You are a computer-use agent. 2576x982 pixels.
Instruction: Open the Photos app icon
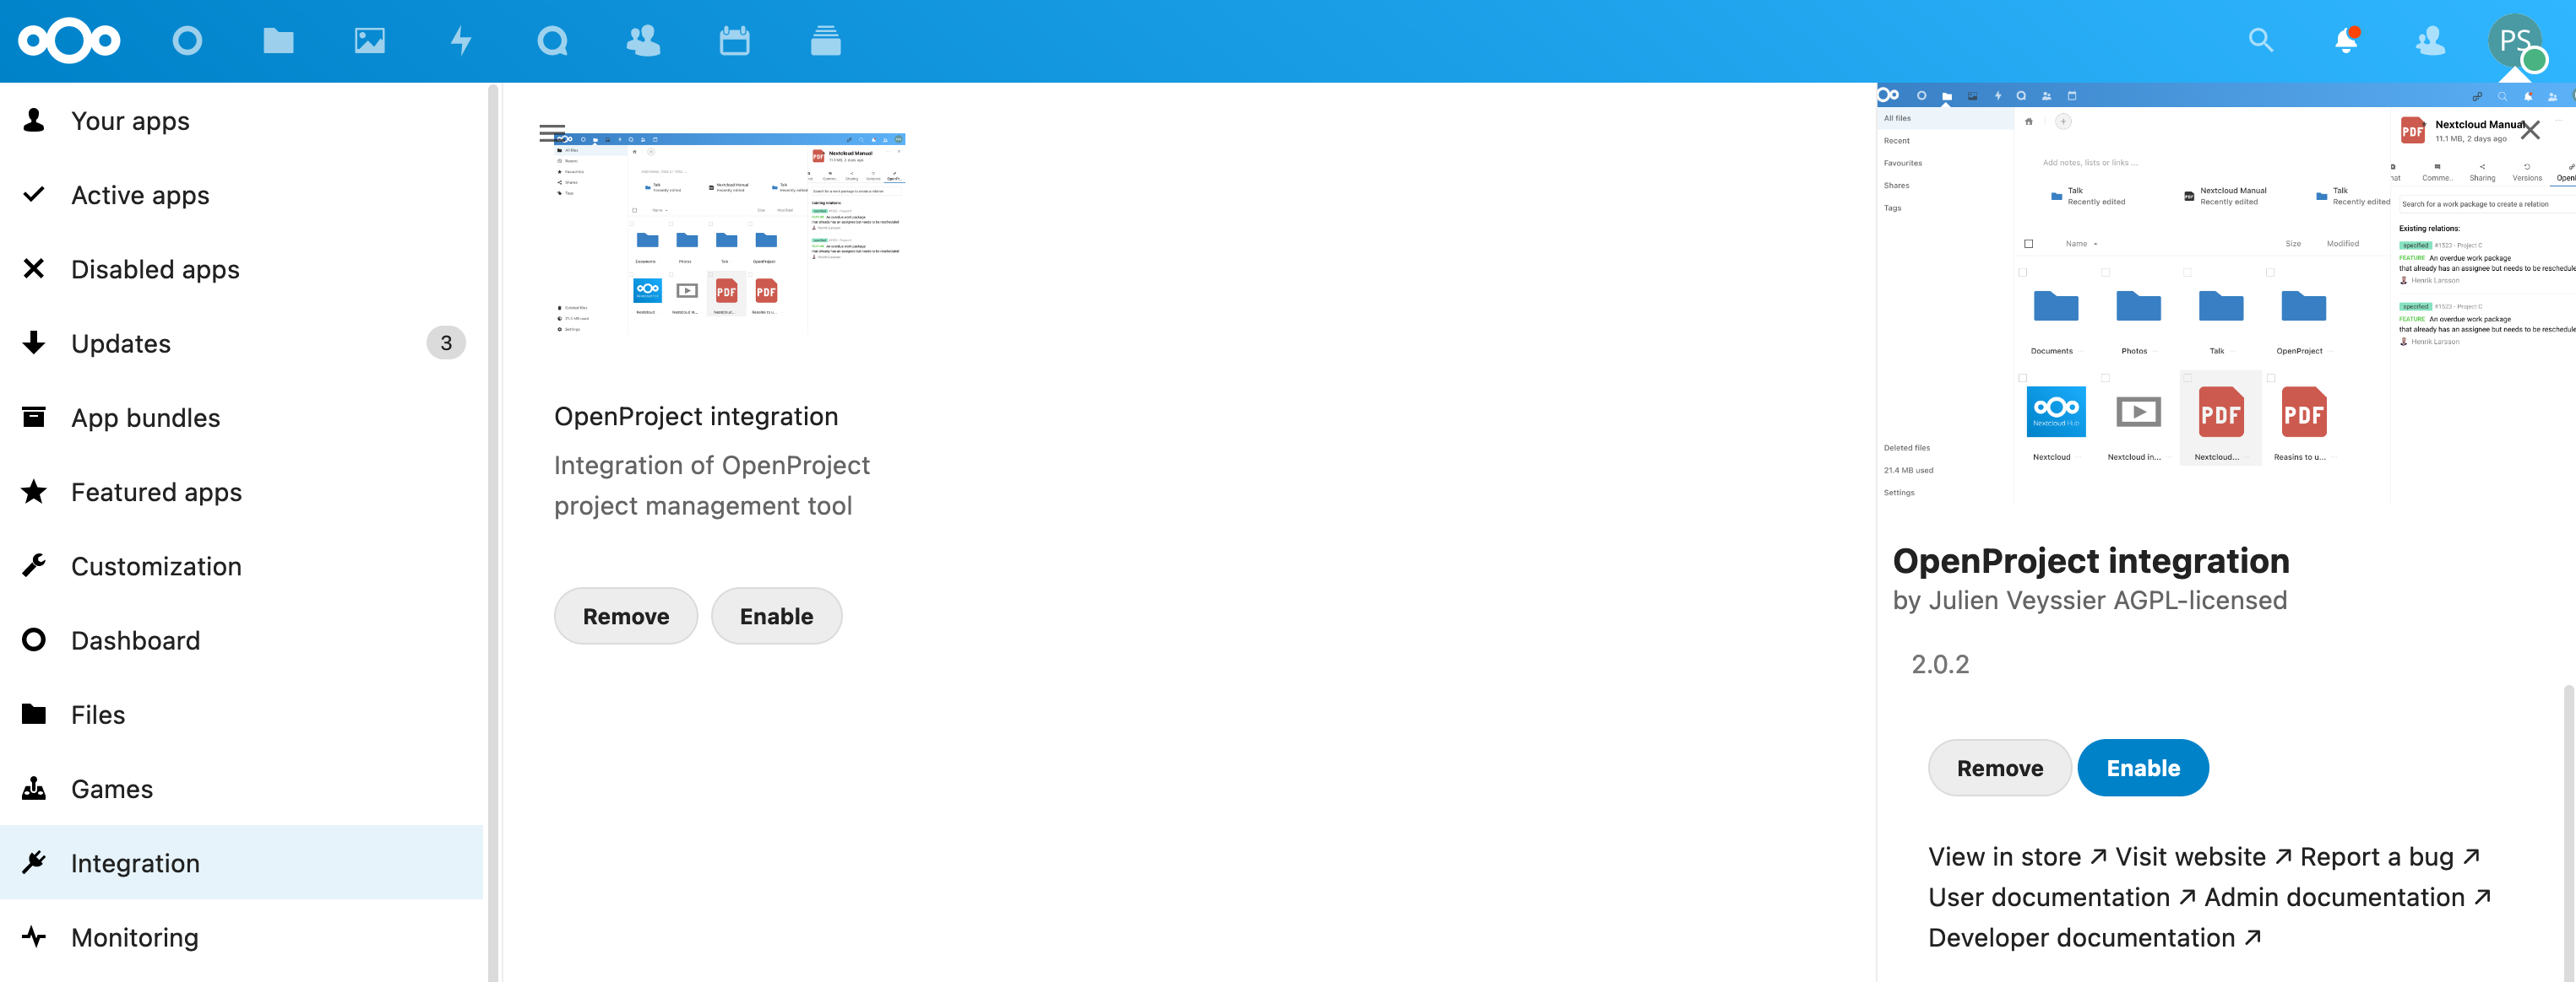pos(369,41)
